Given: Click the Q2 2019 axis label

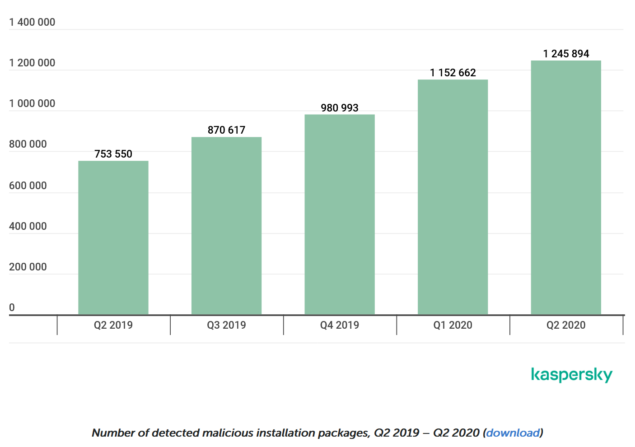Looking at the screenshot, I should (x=113, y=325).
